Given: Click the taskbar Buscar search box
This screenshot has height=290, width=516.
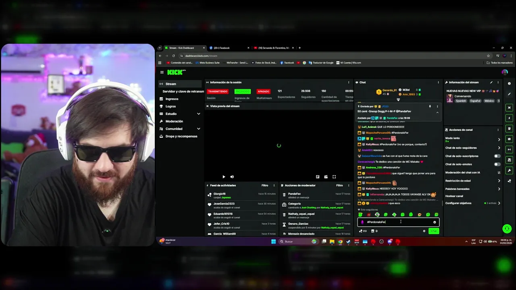Looking at the screenshot, I should (298, 242).
